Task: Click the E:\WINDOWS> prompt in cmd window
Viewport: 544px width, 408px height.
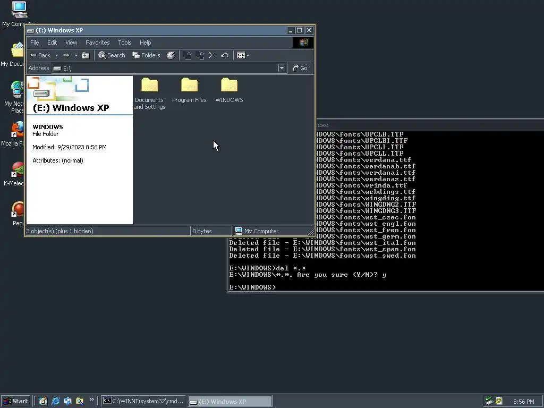Action: pos(252,287)
